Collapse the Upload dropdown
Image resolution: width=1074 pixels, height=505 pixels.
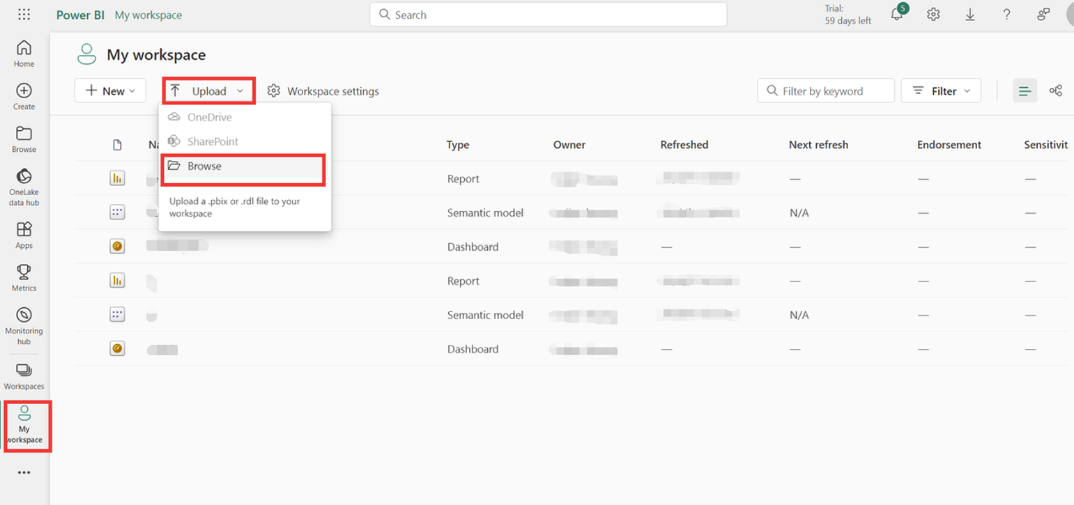tap(208, 91)
